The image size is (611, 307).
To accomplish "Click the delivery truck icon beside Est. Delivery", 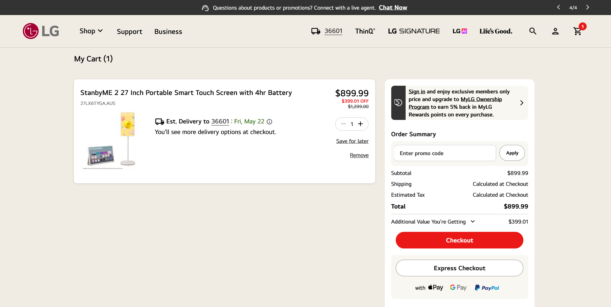I will point(159,122).
